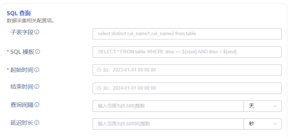The width and height of the screenshot is (288, 138).
Task: Click the SQL 查询 section heading
Action: pyautogui.click(x=18, y=13)
